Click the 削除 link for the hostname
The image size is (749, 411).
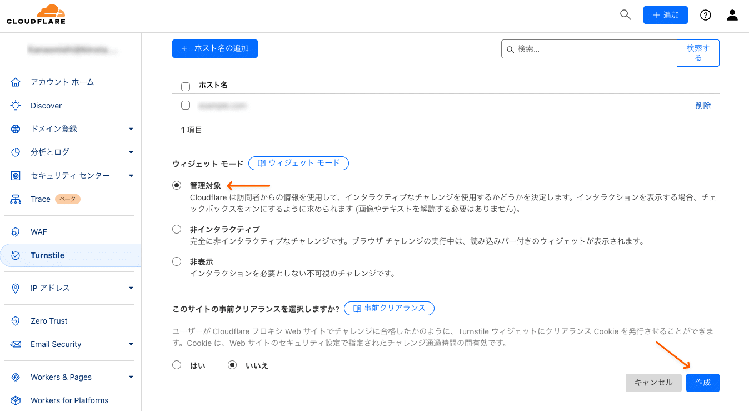point(702,106)
